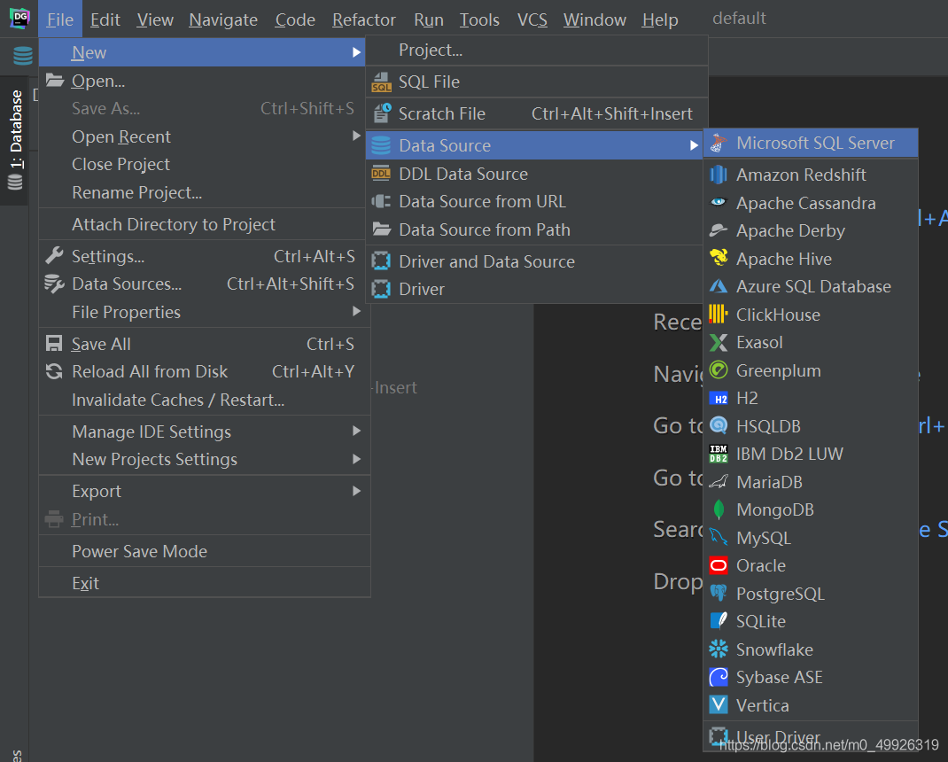
Task: Click the SQLite feather icon
Action: [x=719, y=621]
